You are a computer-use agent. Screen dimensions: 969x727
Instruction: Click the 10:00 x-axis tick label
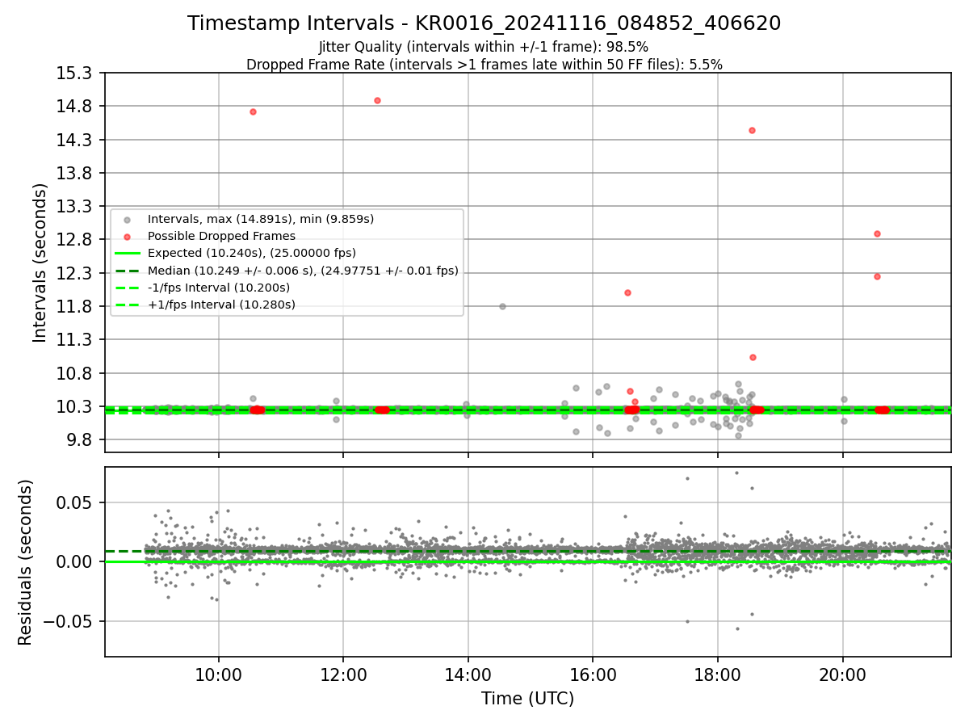click(x=218, y=674)
